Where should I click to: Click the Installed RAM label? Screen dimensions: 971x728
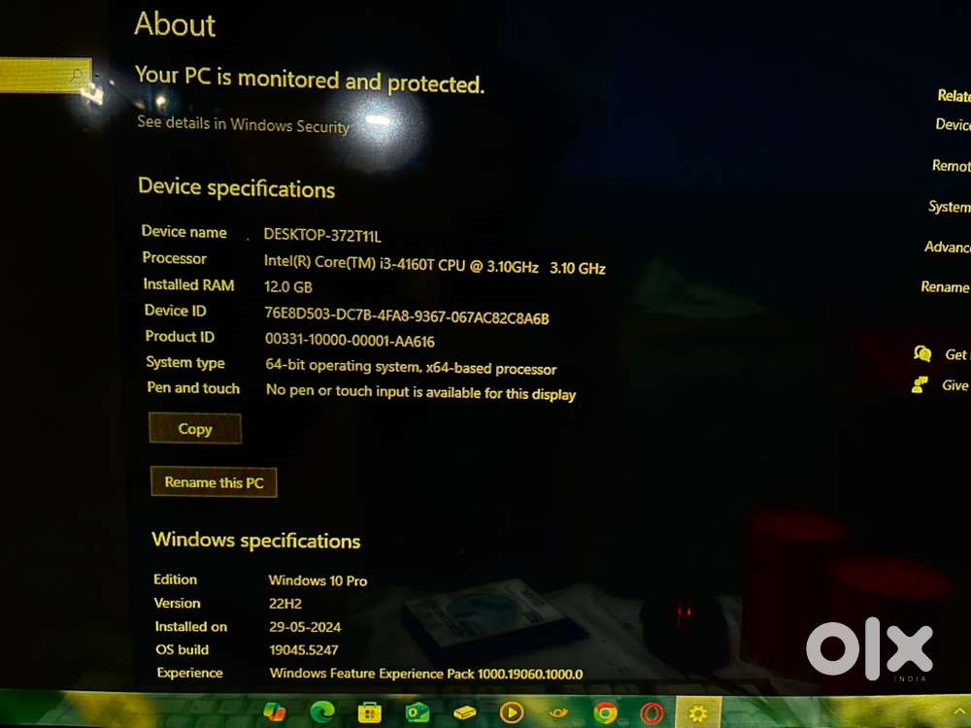coord(189,284)
